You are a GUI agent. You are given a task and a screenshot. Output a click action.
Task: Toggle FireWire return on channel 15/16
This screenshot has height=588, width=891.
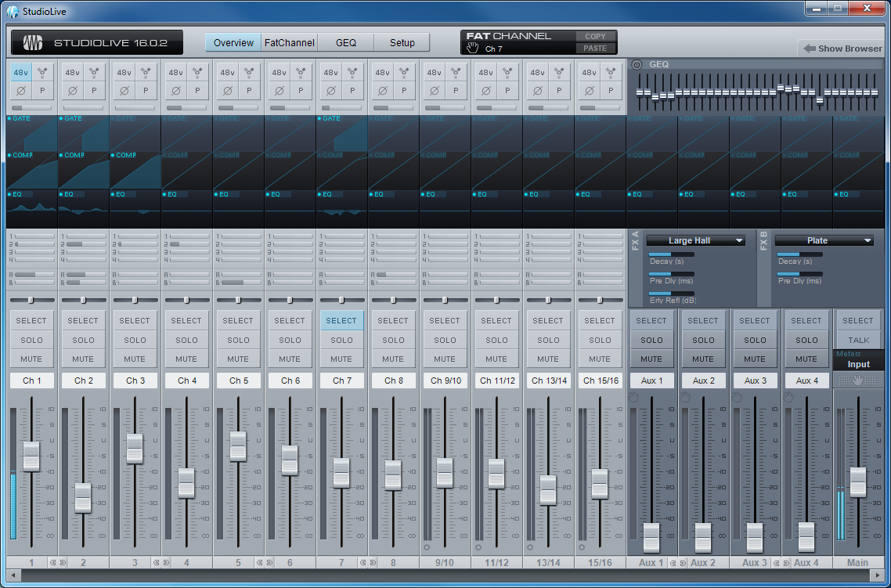coord(611,72)
